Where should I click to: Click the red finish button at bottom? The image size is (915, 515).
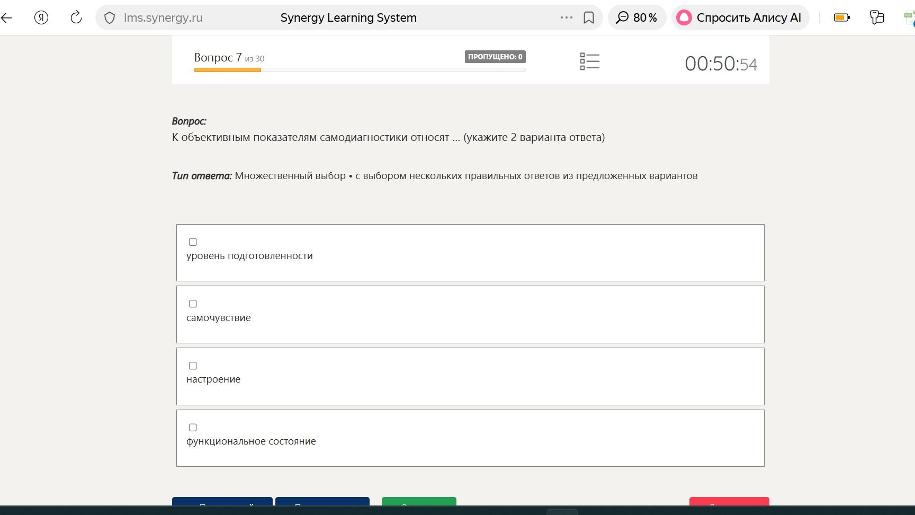point(729,501)
